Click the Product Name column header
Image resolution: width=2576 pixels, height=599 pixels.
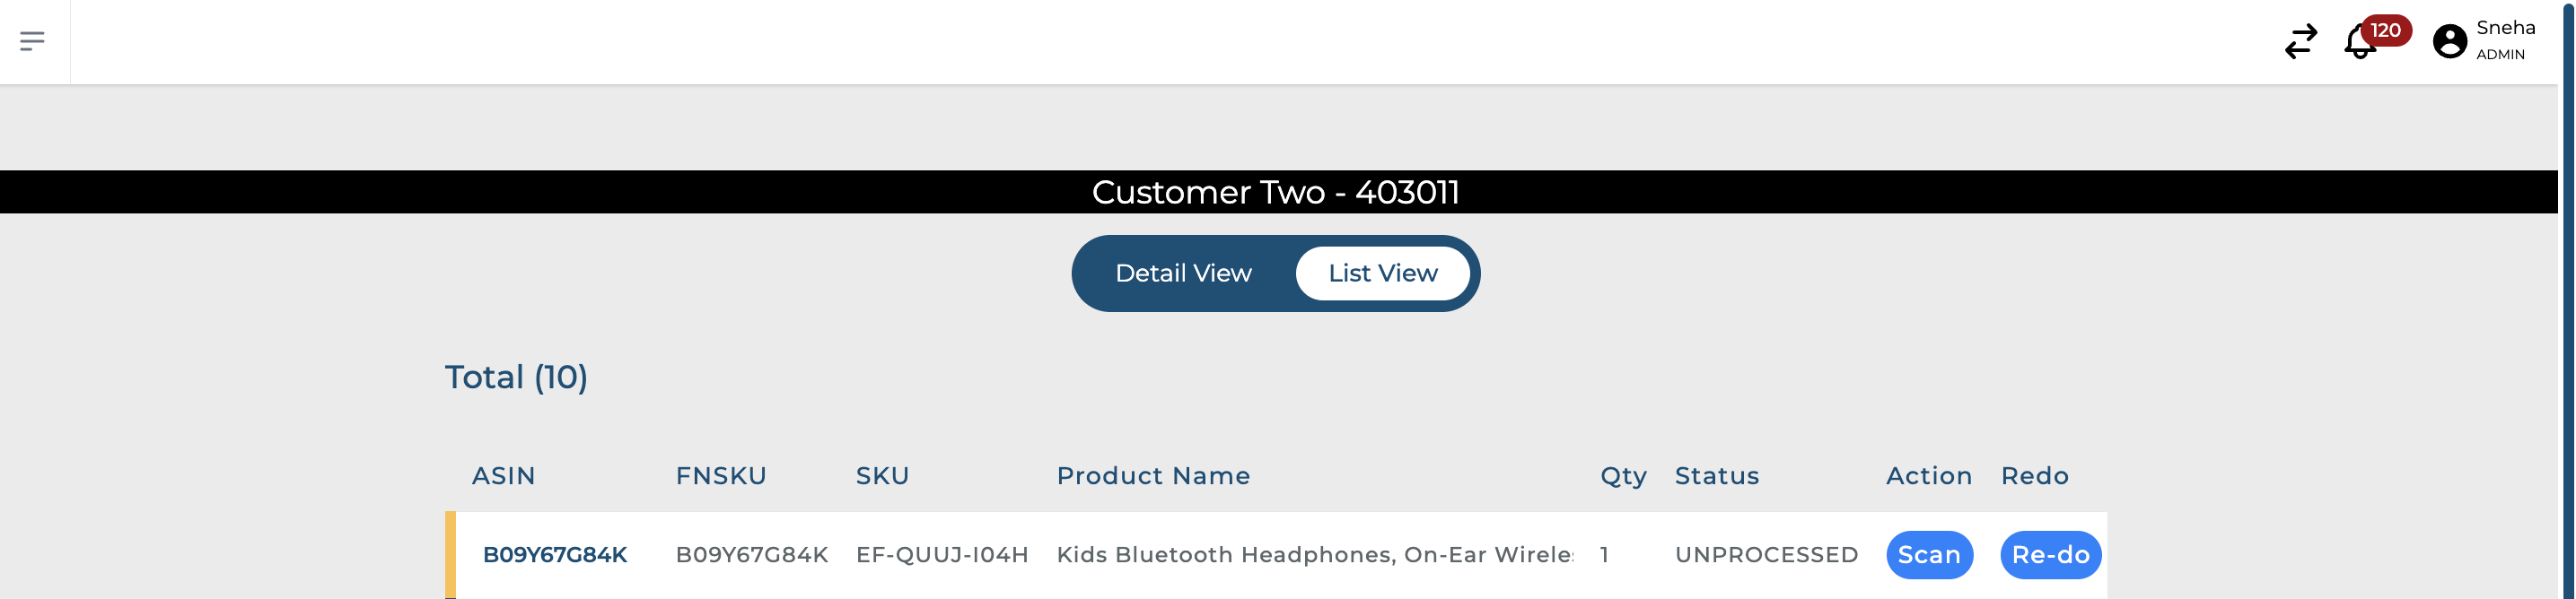tap(1153, 476)
